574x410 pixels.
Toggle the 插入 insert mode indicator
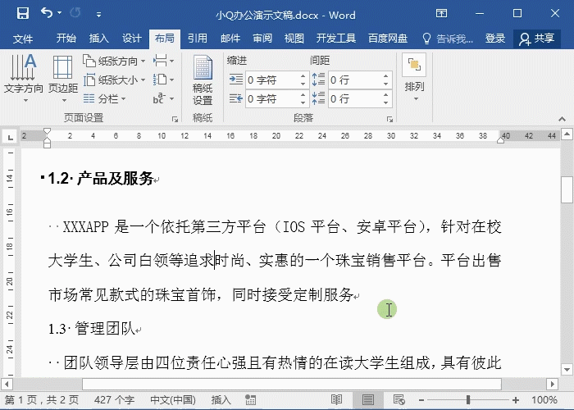click(x=221, y=400)
